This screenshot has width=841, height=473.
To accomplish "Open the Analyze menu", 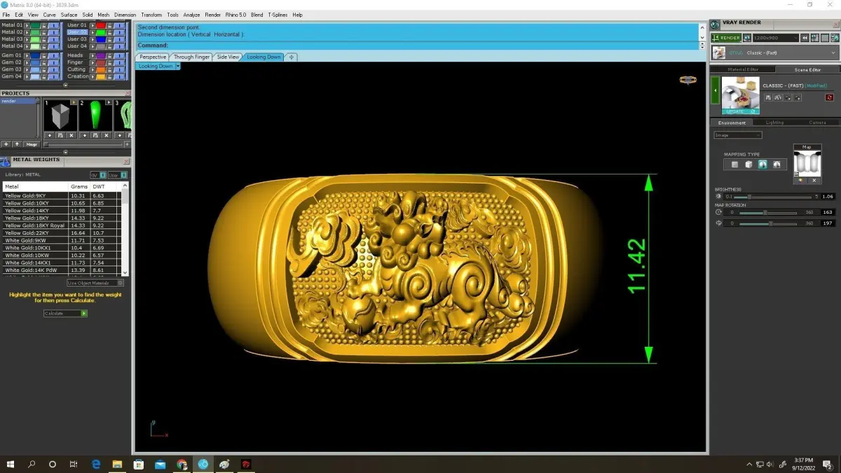I will click(191, 15).
